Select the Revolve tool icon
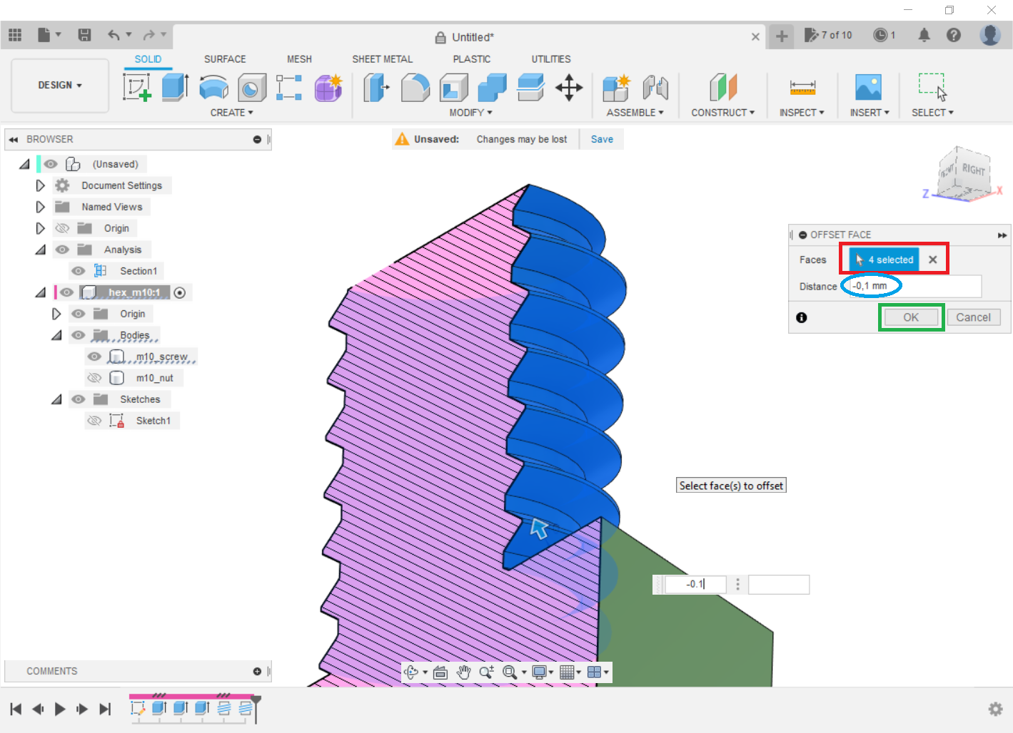Viewport: 1013px width, 733px height. [x=213, y=88]
